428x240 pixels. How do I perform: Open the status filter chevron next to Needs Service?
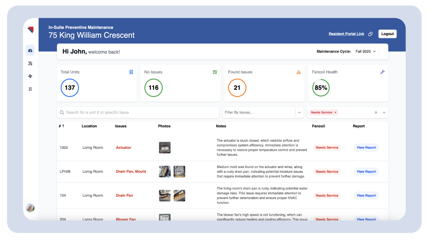point(384,112)
